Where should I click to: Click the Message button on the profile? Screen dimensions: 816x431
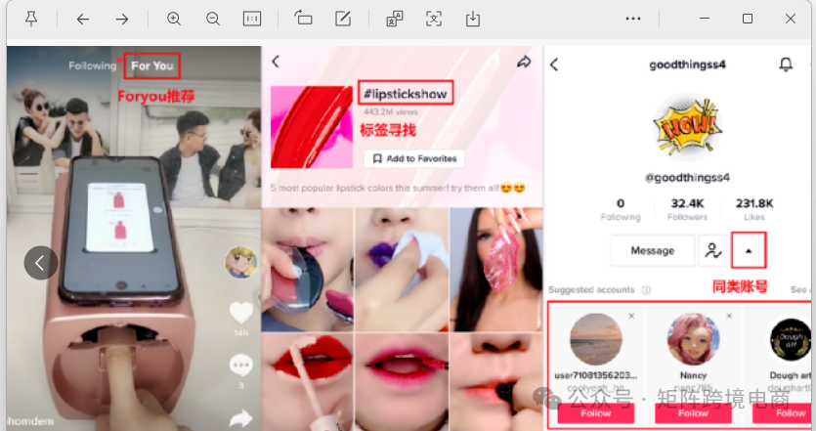[x=652, y=250]
